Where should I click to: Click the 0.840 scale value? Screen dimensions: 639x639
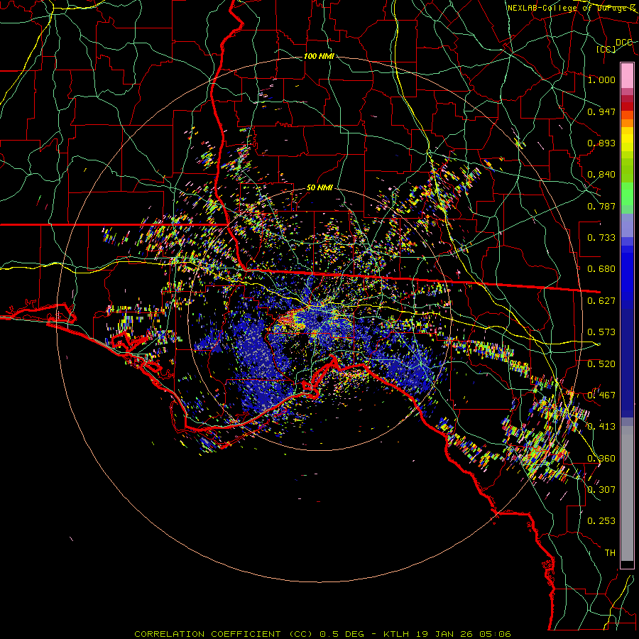[x=601, y=175]
